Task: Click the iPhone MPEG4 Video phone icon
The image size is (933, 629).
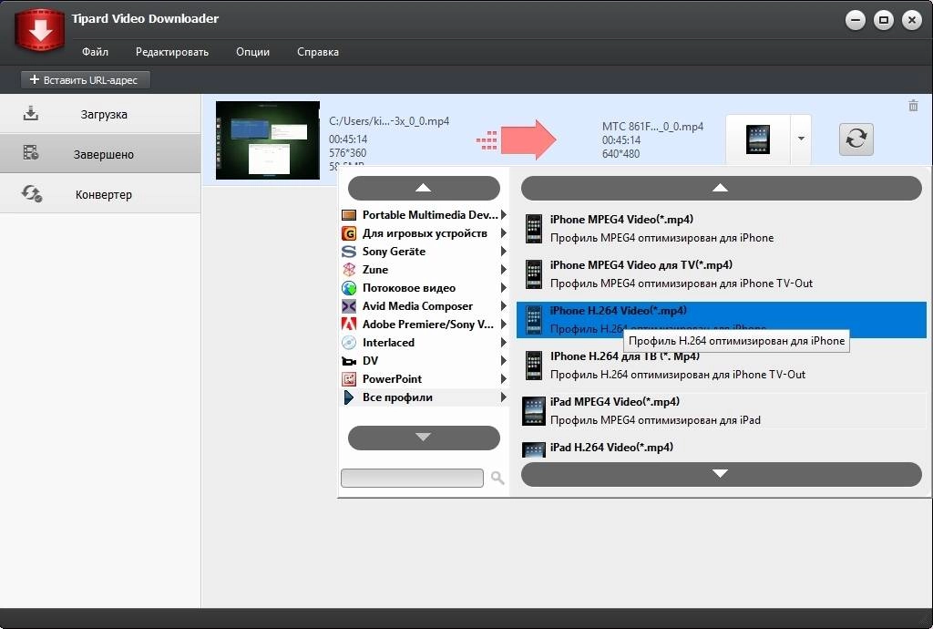Action: click(534, 229)
